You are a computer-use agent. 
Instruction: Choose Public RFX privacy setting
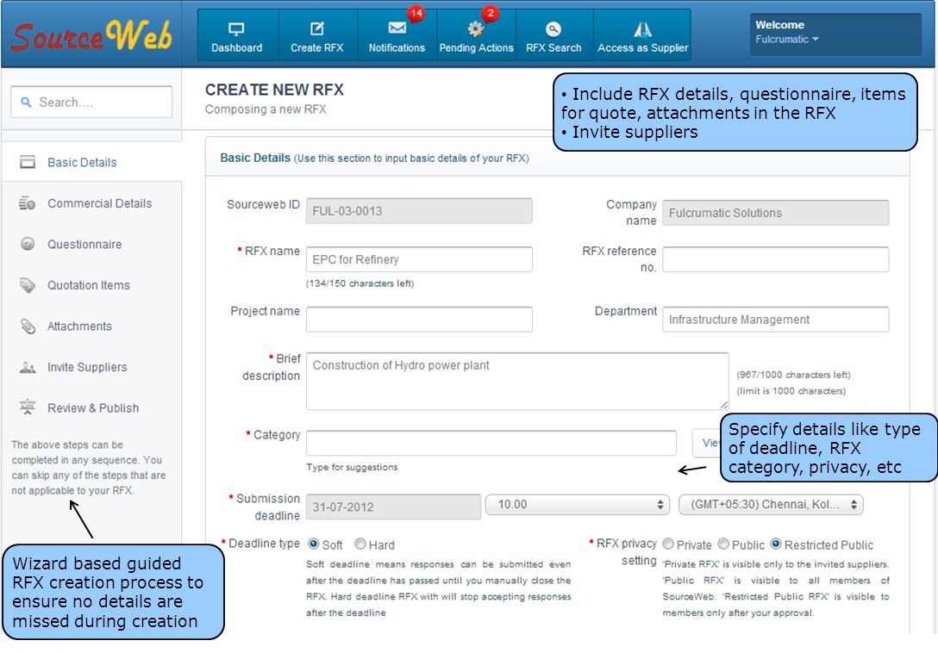[723, 544]
